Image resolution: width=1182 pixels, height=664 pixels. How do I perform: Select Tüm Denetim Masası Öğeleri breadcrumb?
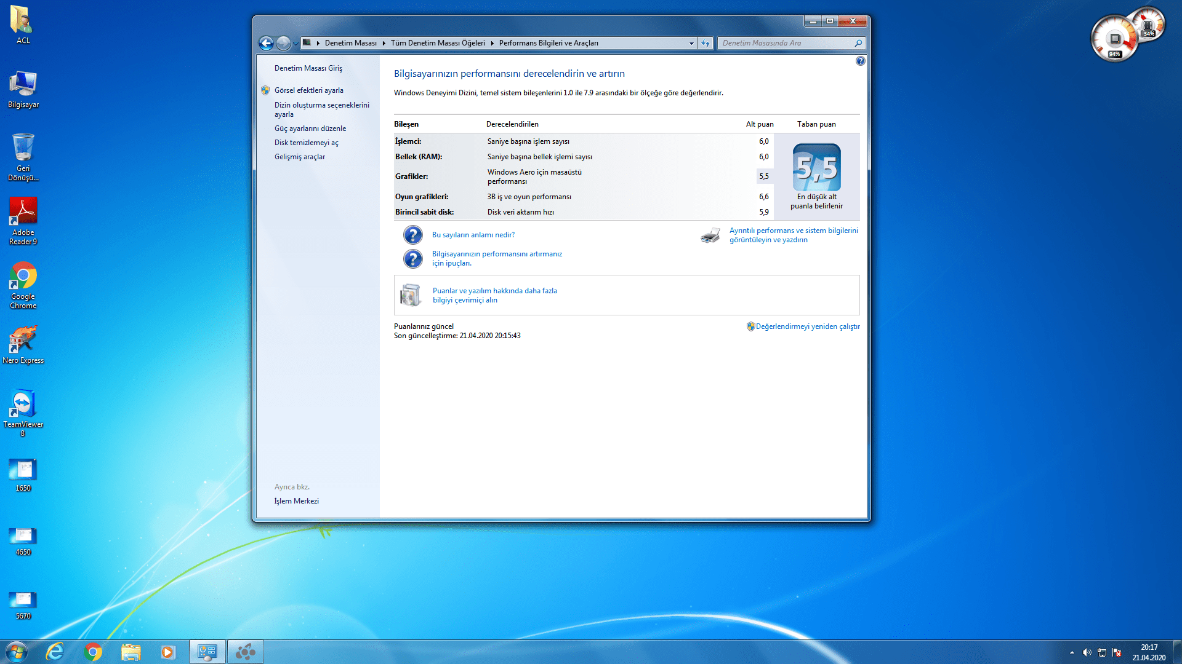click(438, 43)
